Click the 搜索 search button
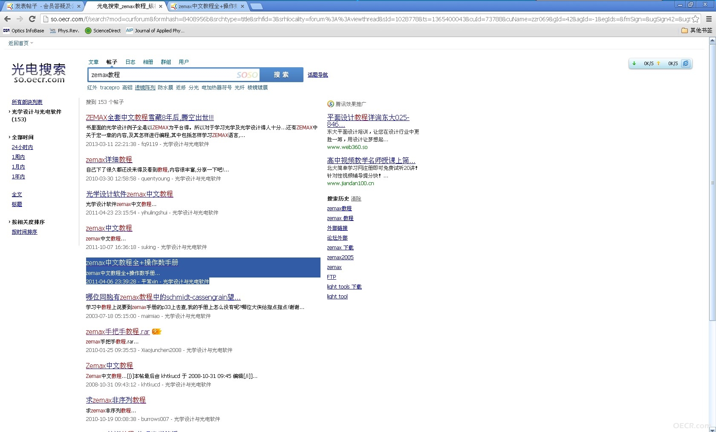 pos(281,75)
